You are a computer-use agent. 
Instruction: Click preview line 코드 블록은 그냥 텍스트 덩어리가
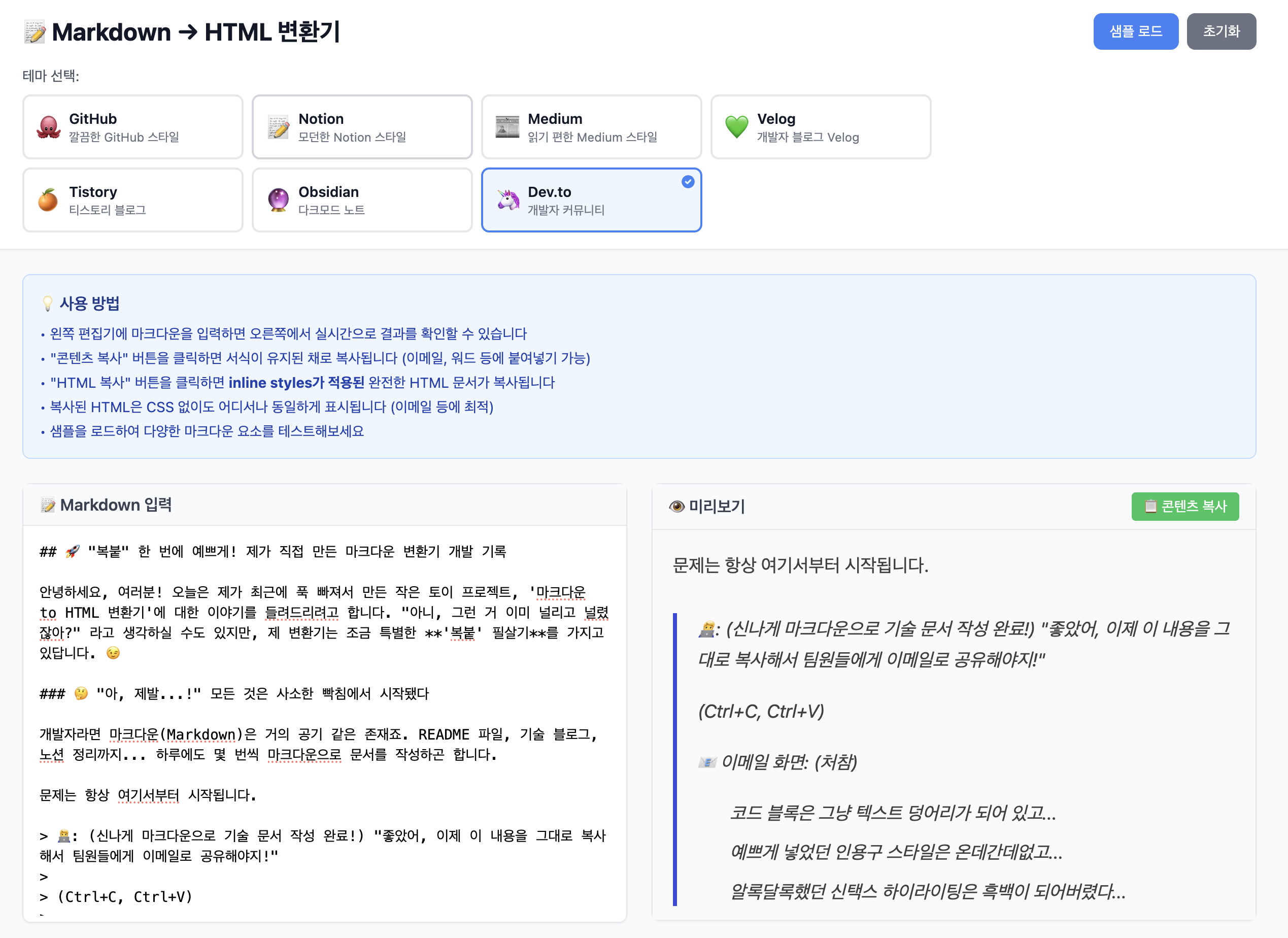(893, 813)
